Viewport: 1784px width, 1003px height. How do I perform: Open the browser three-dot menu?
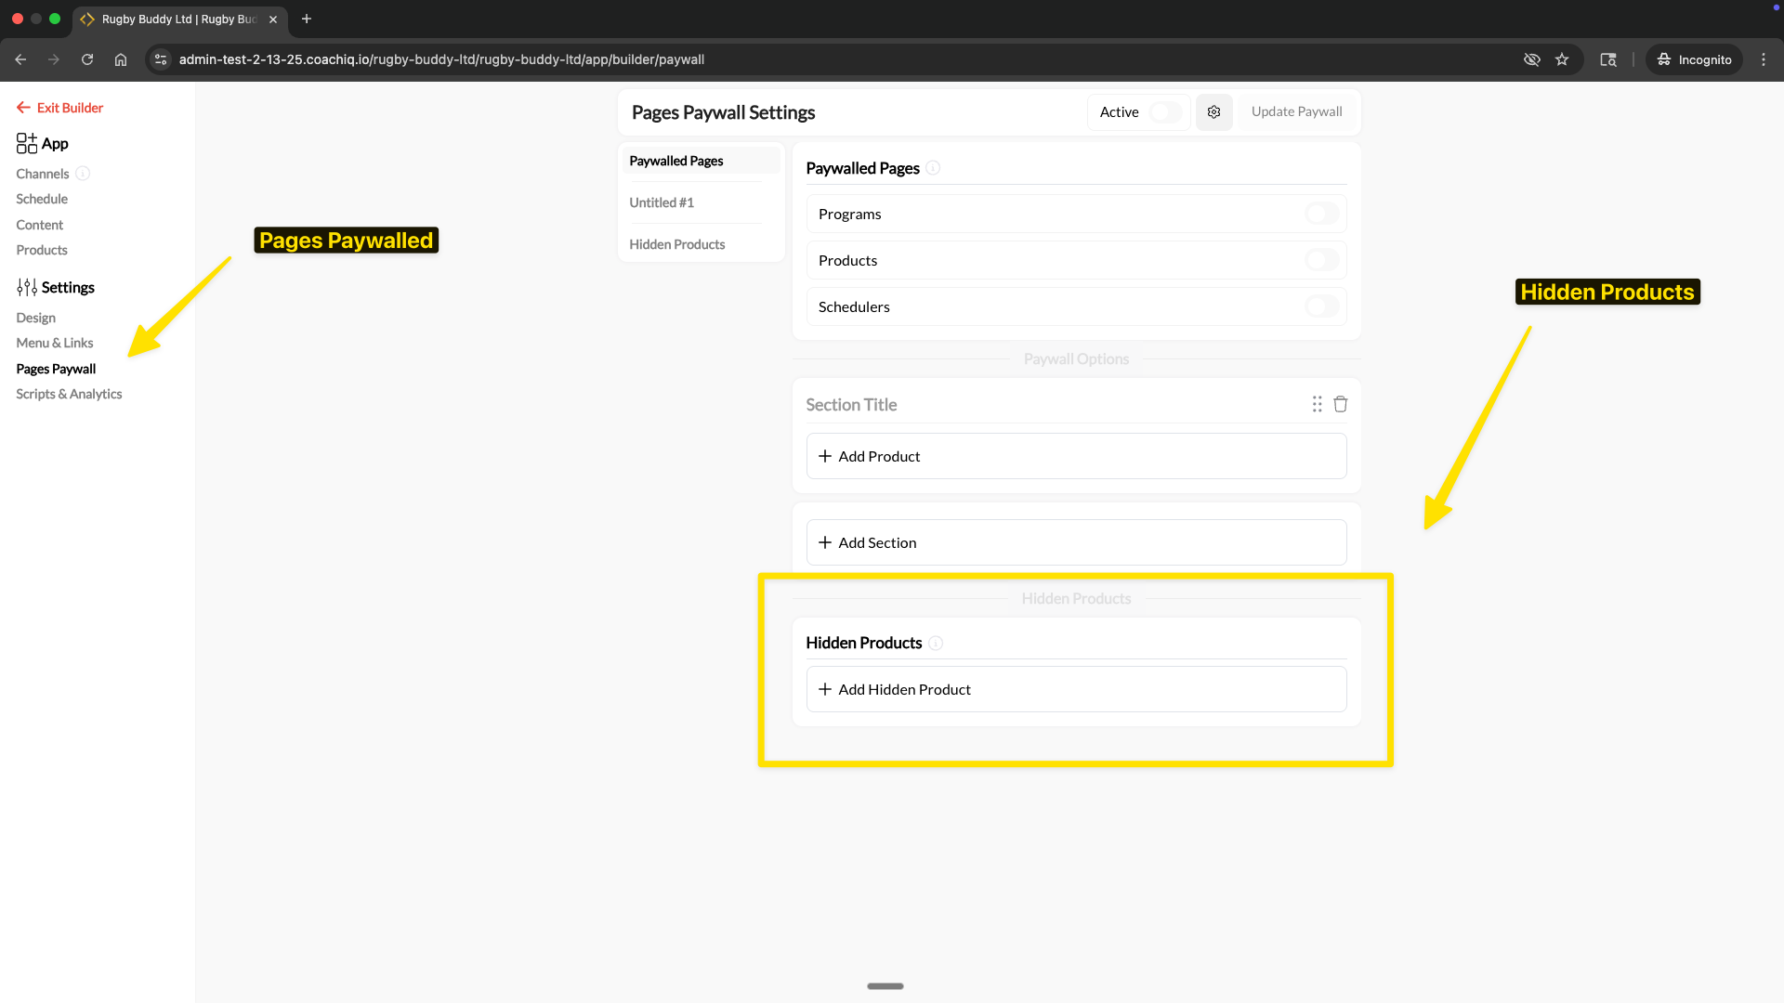click(x=1764, y=59)
